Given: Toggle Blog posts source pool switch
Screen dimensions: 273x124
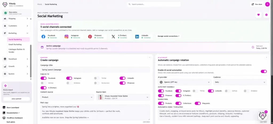Looking at the screenshot, I should (x=198, y=103).
